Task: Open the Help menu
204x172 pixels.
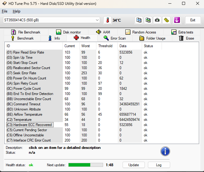Action: coord(16,11)
